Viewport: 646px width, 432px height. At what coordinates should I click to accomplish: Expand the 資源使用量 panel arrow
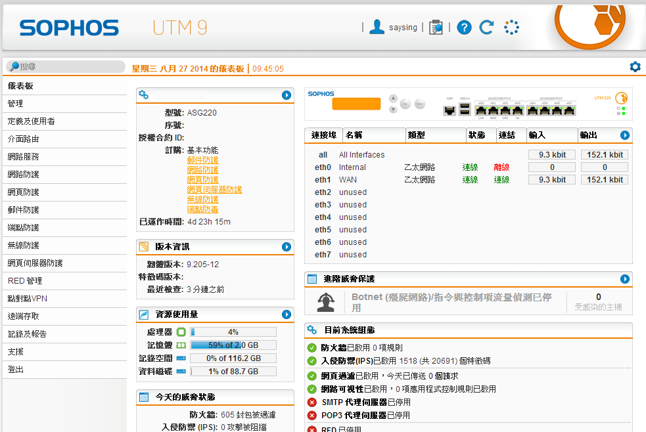coord(287,314)
